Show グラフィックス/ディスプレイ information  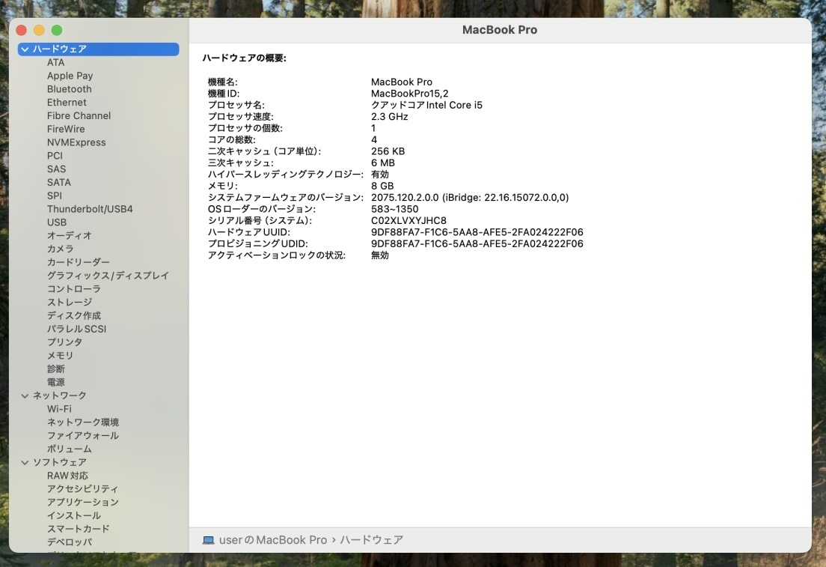pyautogui.click(x=108, y=276)
